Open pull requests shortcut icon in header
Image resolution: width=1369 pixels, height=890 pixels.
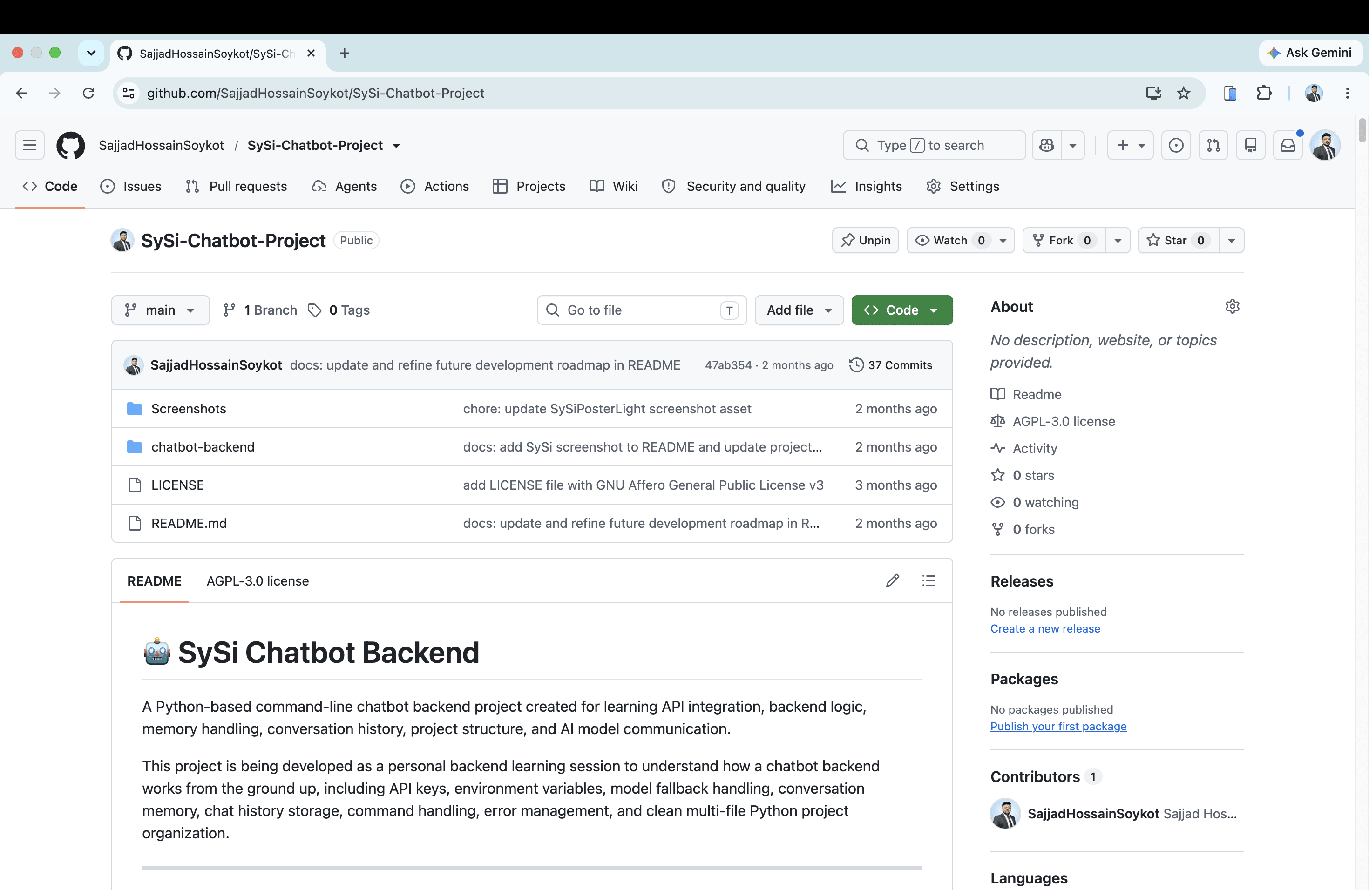coord(1213,145)
